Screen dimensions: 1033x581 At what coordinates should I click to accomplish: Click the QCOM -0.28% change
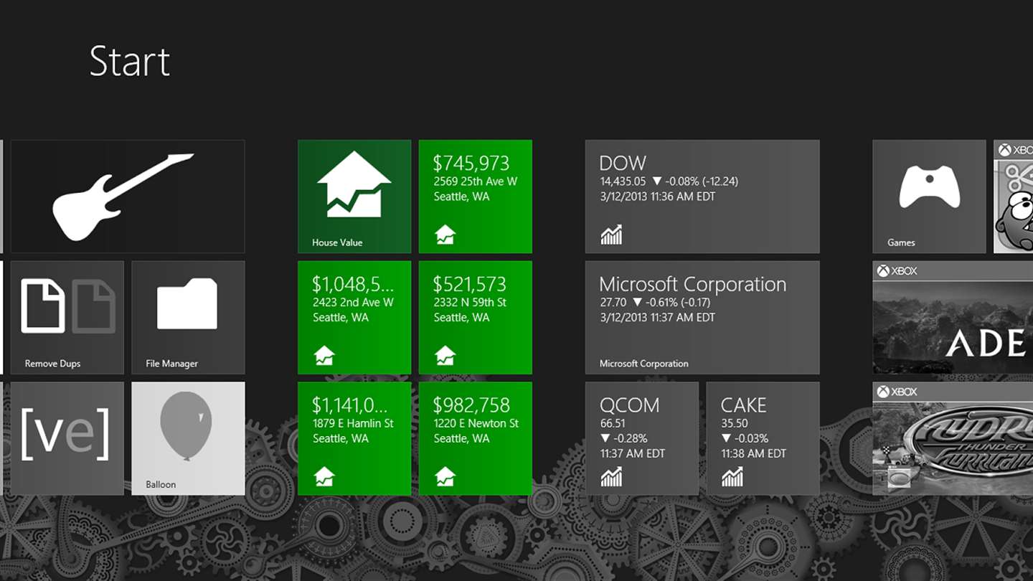(624, 439)
